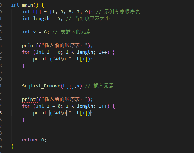Click the comment 要插入的元素
The height and width of the screenshot is (153, 194).
point(76,32)
